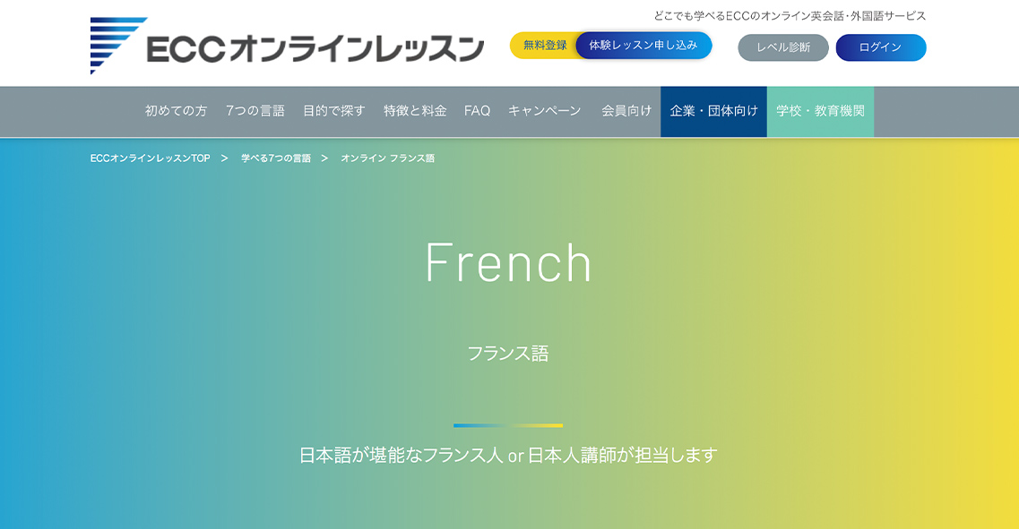Viewport: 1019px width, 529px height.
Task: Click オンライン フランス語 breadcrumb item
Action: (x=387, y=158)
